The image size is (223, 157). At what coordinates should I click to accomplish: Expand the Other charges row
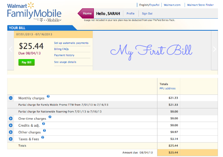(x=11, y=132)
